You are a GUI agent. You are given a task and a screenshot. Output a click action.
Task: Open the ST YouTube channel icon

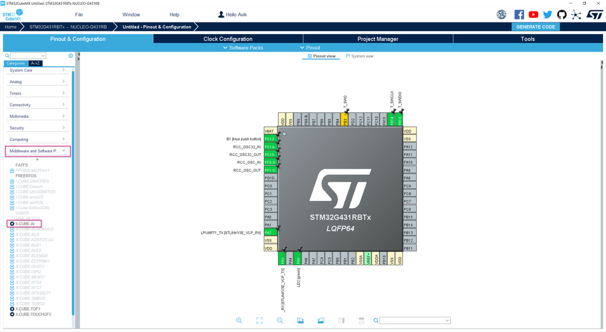533,15
